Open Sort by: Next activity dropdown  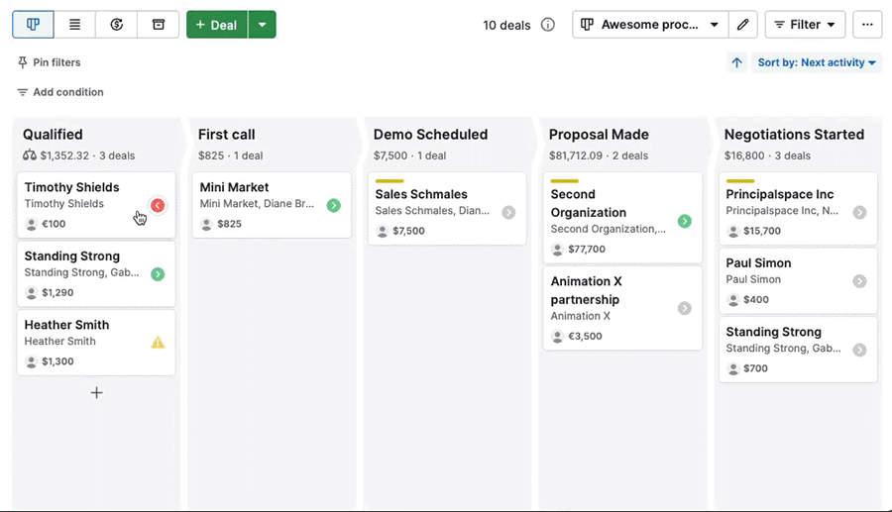coord(817,62)
